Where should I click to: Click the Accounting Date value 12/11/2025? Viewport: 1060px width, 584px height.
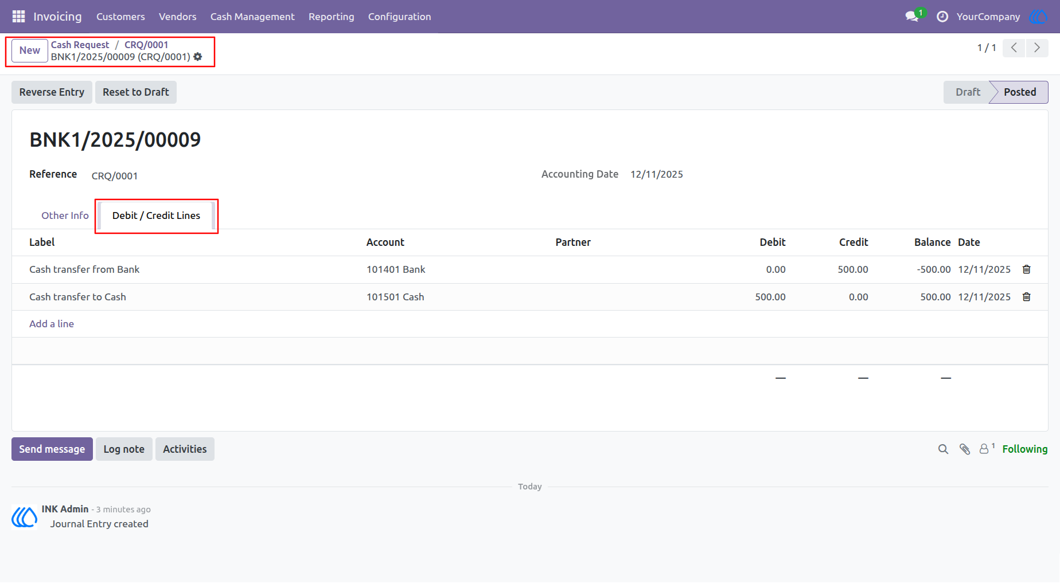(657, 174)
